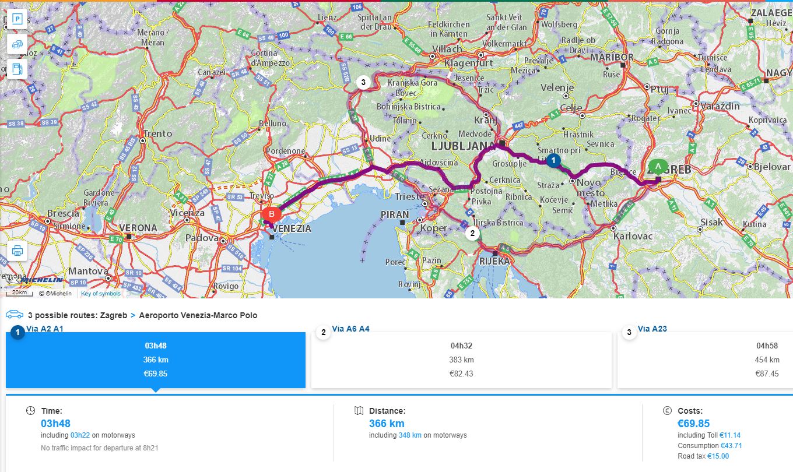Switch to route 3 Via A23
The height and width of the screenshot is (472, 793).
click(x=705, y=360)
